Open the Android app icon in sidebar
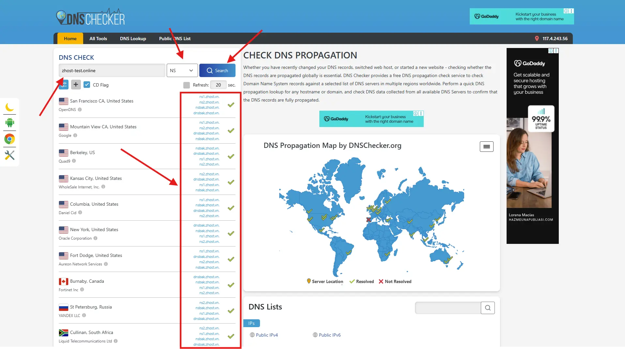This screenshot has width=625, height=349. point(9,123)
